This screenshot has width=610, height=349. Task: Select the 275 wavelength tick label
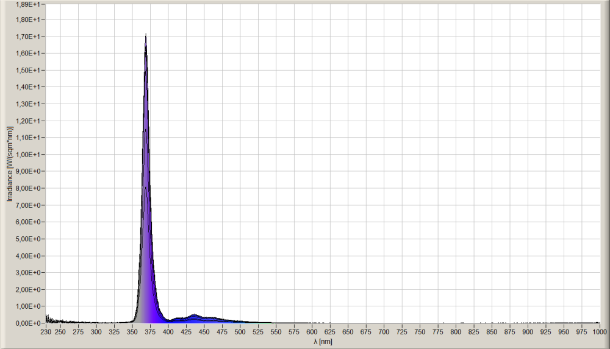78,332
